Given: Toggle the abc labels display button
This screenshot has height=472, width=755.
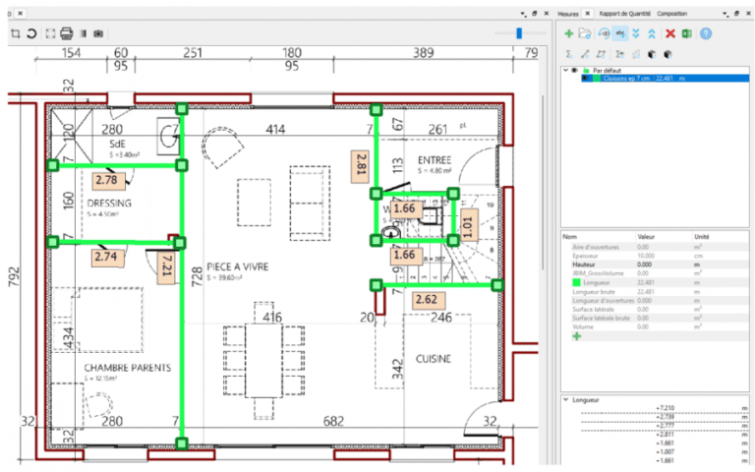Looking at the screenshot, I should 620,33.
